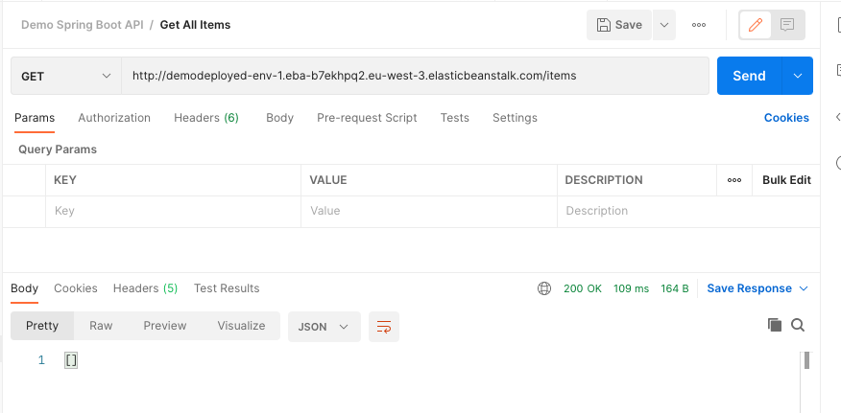Screen dimensions: 841x413
Task: Click Bulk Edit
Action: coord(786,180)
